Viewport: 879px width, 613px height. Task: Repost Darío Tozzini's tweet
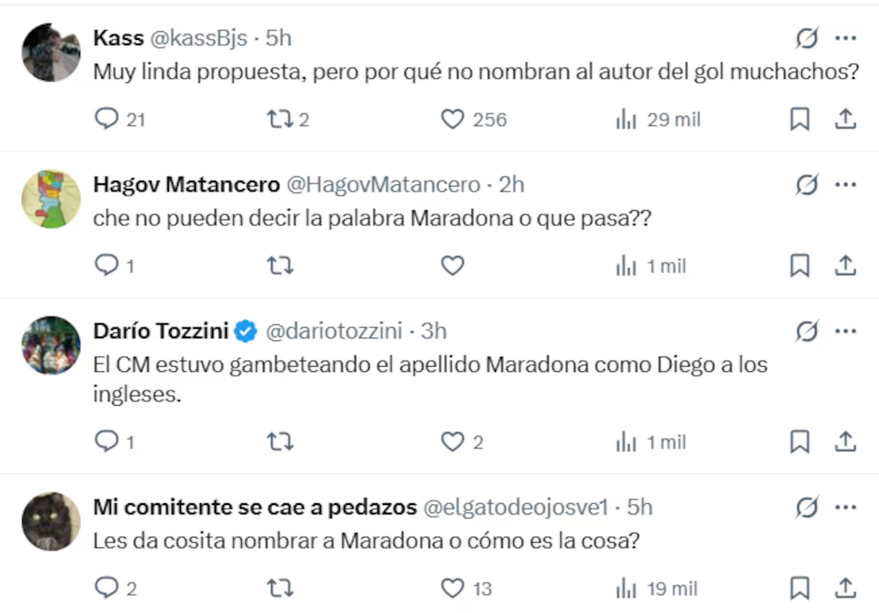point(279,441)
